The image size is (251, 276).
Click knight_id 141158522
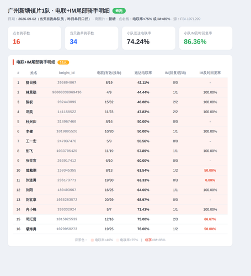pos(67,112)
